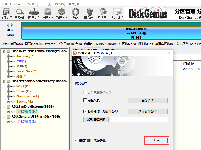This screenshot has width=201, height=150.
Task: Toggle the extra scan known file types checkbox
Action: 85,111
